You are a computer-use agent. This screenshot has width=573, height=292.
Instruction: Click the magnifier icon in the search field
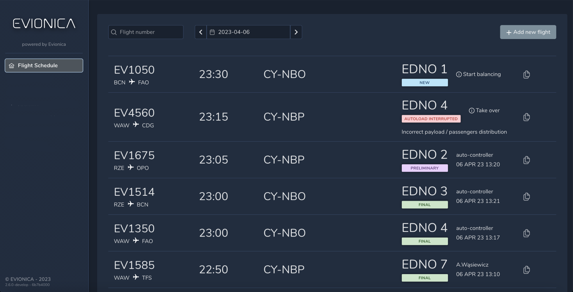pos(114,32)
